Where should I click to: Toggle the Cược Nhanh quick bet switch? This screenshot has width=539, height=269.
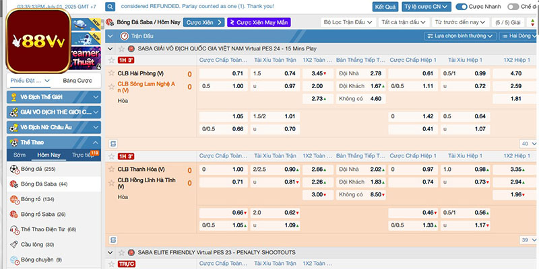tap(462, 7)
